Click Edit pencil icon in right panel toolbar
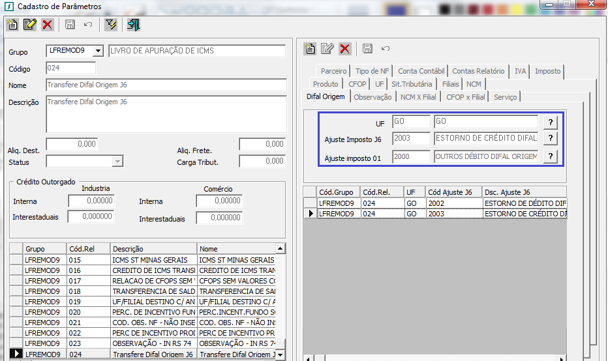 click(x=327, y=48)
